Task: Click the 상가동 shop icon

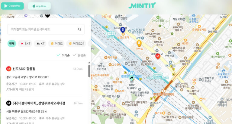Action: point(163,113)
